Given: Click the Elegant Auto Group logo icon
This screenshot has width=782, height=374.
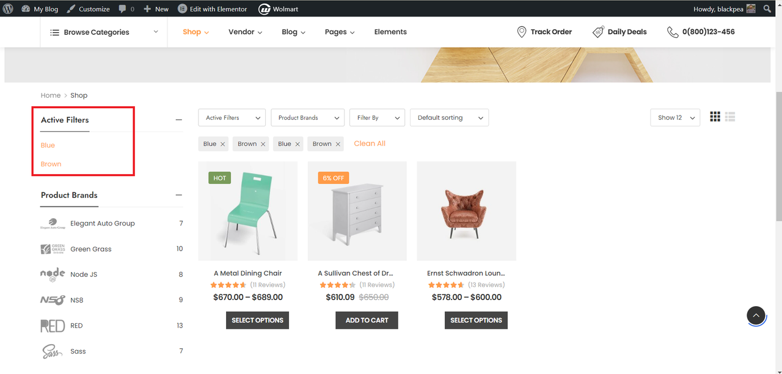Looking at the screenshot, I should click(53, 224).
